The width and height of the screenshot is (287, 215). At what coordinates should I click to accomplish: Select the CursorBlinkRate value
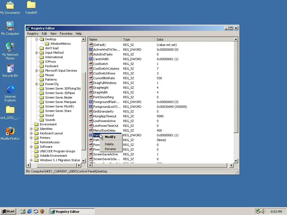(104, 78)
